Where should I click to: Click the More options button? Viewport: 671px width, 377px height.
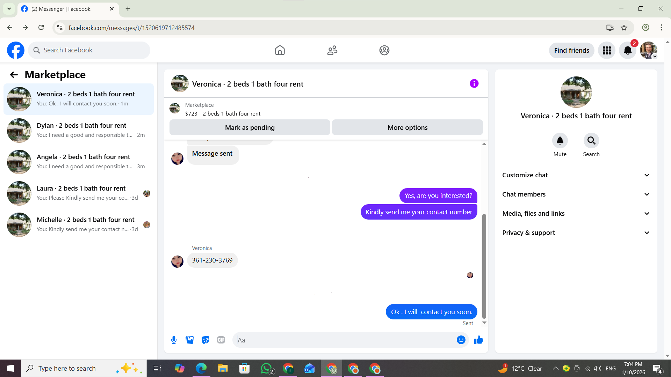coord(407,127)
